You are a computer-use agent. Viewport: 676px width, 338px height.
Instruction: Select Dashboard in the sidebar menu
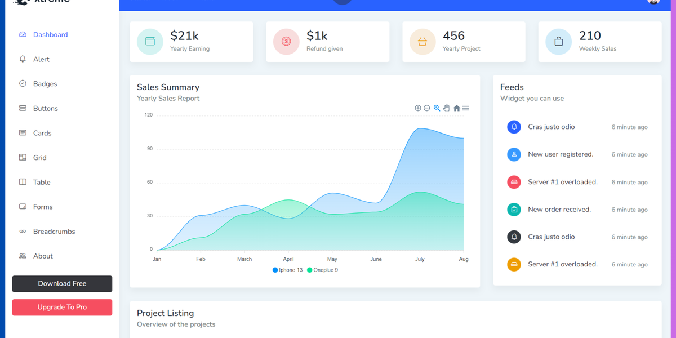coord(50,34)
